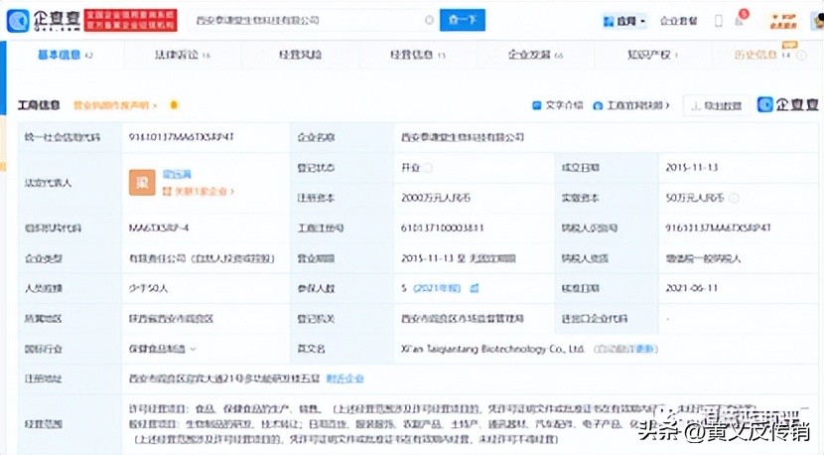Select the credit code 91610137MA6TX5RP4T value
The height and width of the screenshot is (455, 824).
click(181, 137)
